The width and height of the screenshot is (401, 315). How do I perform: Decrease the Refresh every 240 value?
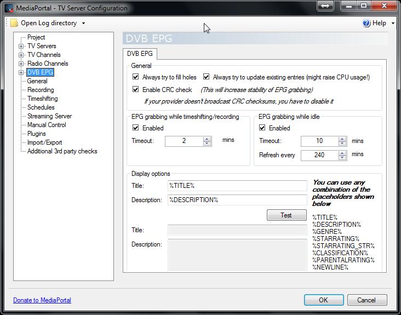click(342, 158)
